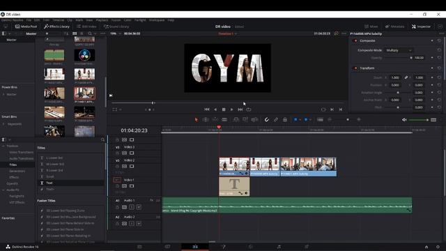The image size is (446, 251).
Task: Open Project Settings gear icon
Action: pyautogui.click(x=438, y=247)
